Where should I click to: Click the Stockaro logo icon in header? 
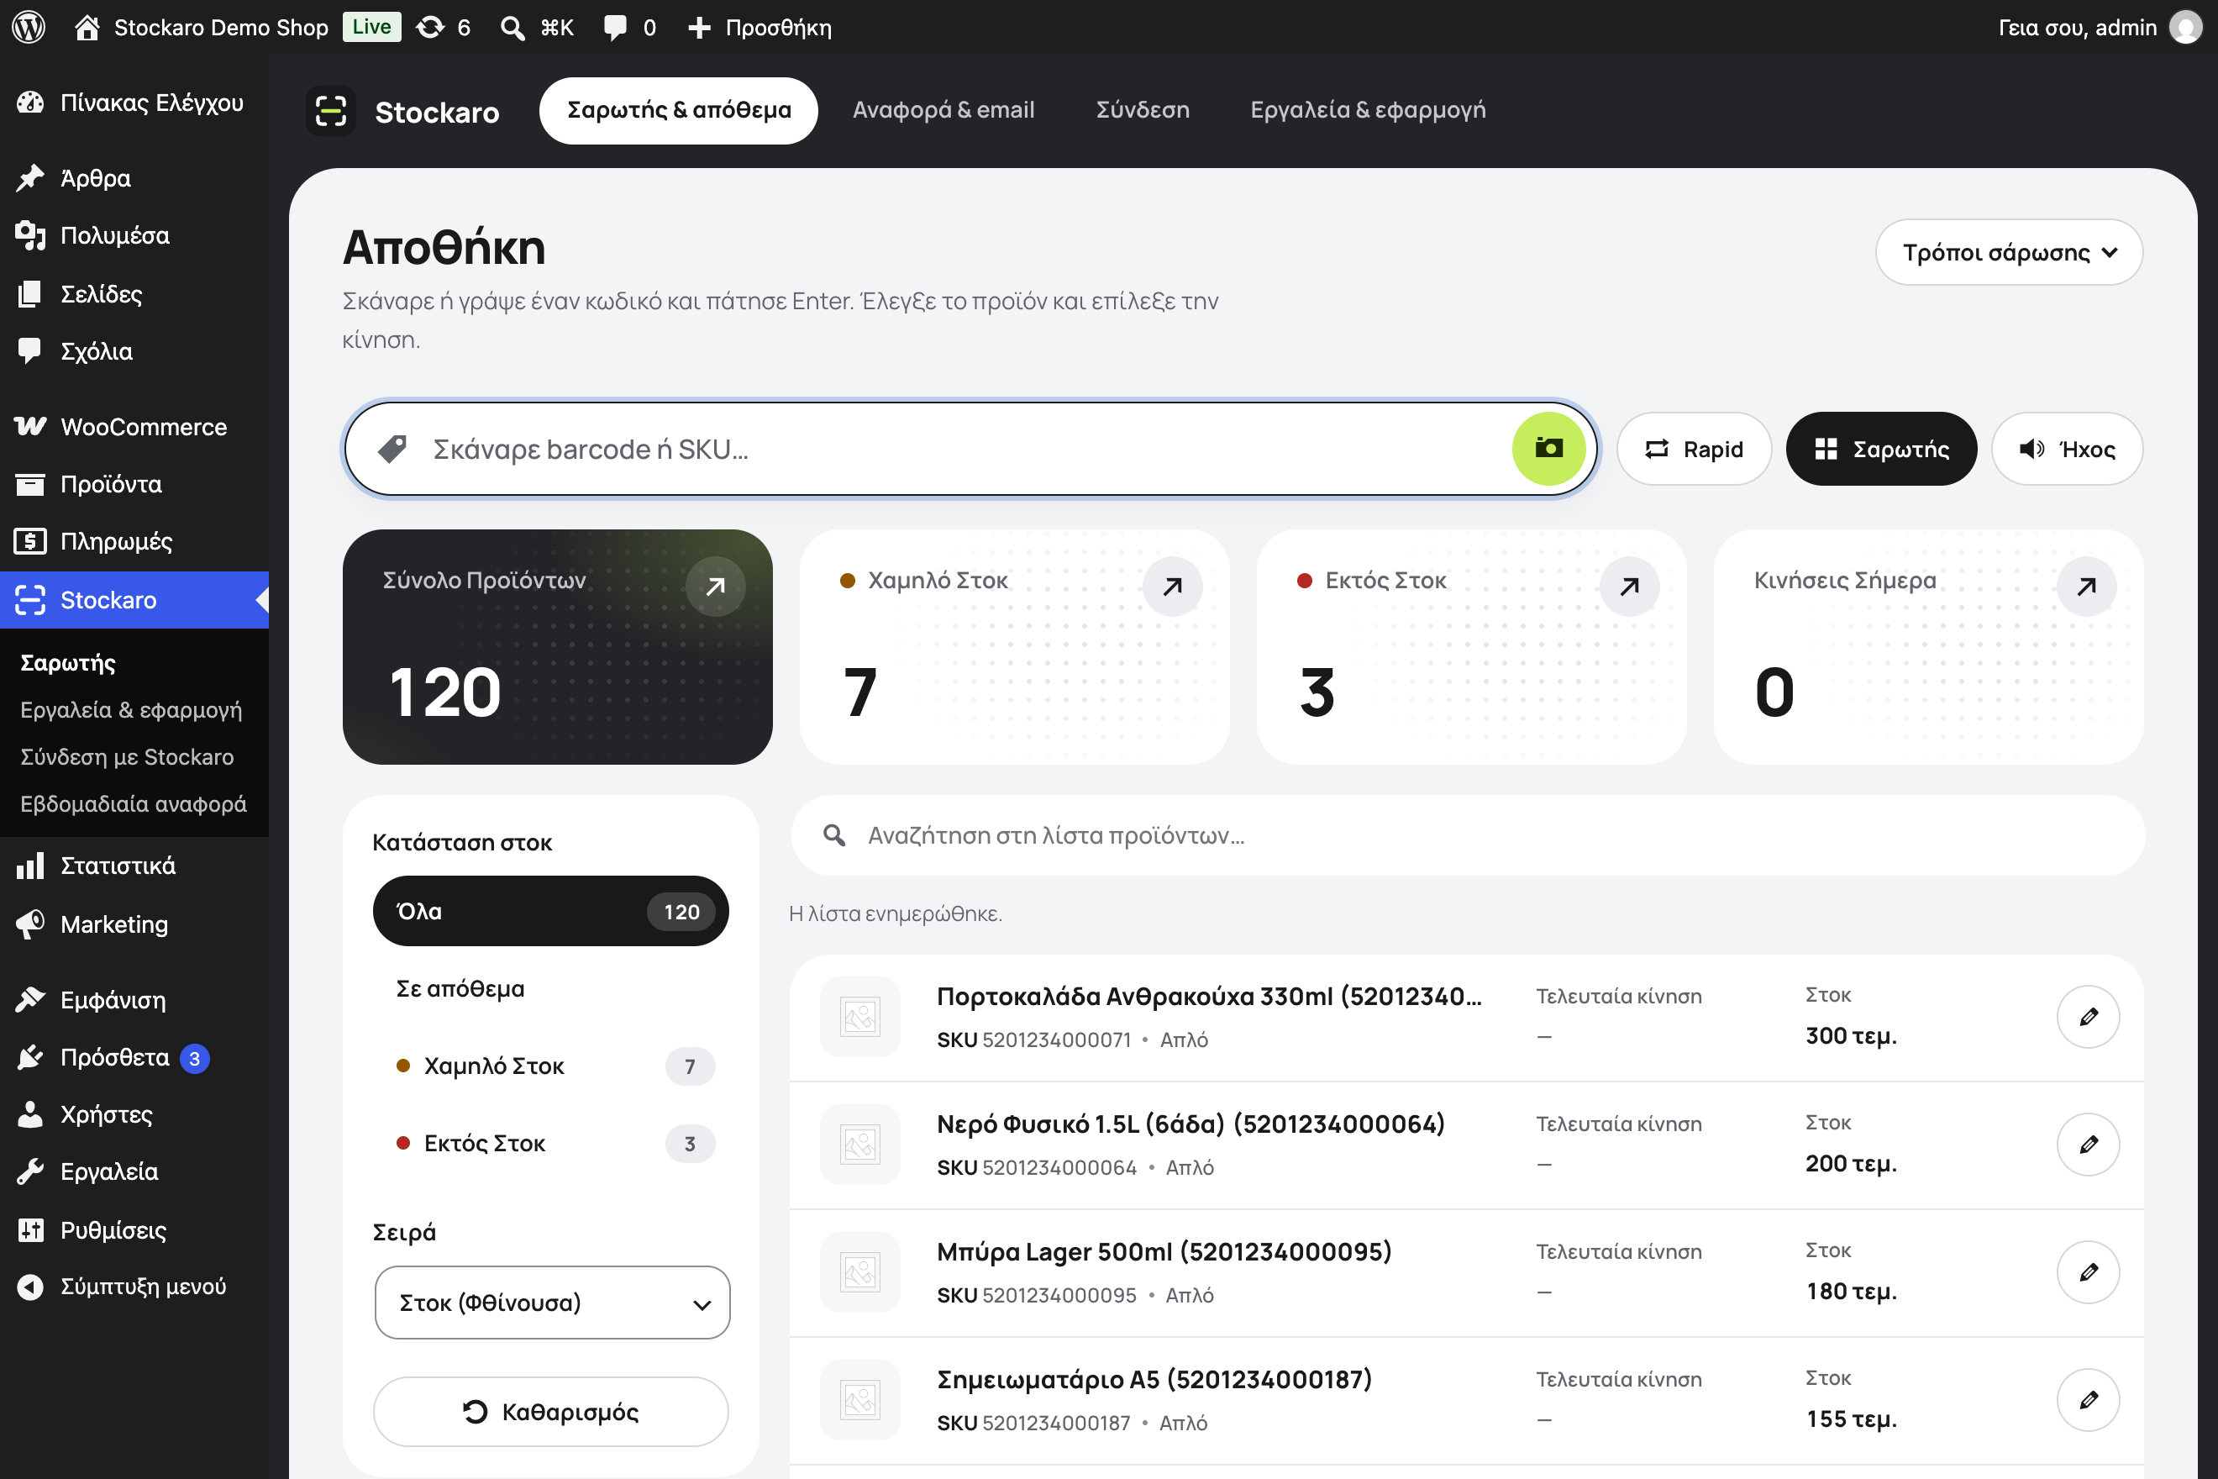point(331,111)
